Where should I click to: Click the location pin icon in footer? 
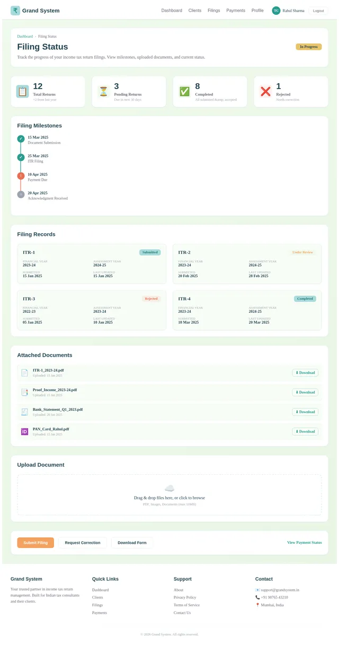(257, 605)
